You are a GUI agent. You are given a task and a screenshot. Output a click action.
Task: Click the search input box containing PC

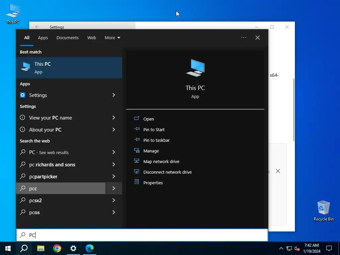(x=142, y=235)
